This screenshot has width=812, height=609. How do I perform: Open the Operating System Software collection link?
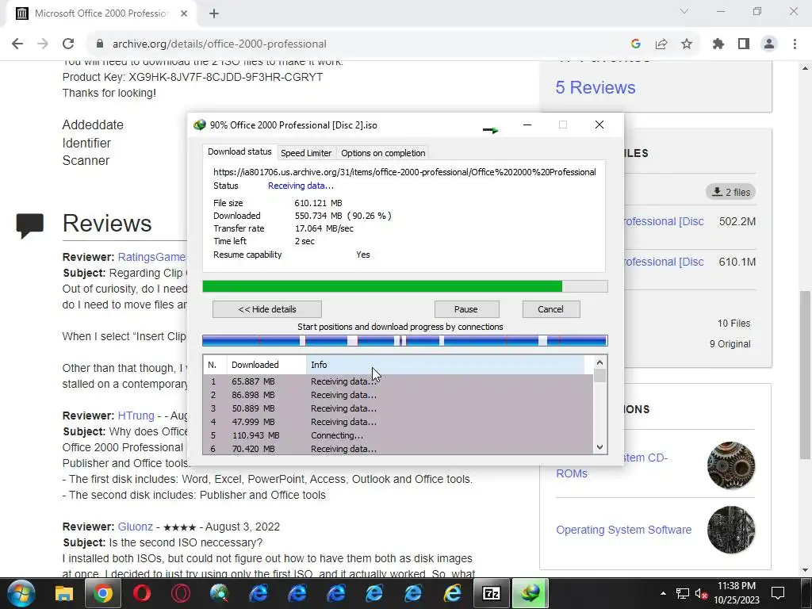(x=623, y=530)
